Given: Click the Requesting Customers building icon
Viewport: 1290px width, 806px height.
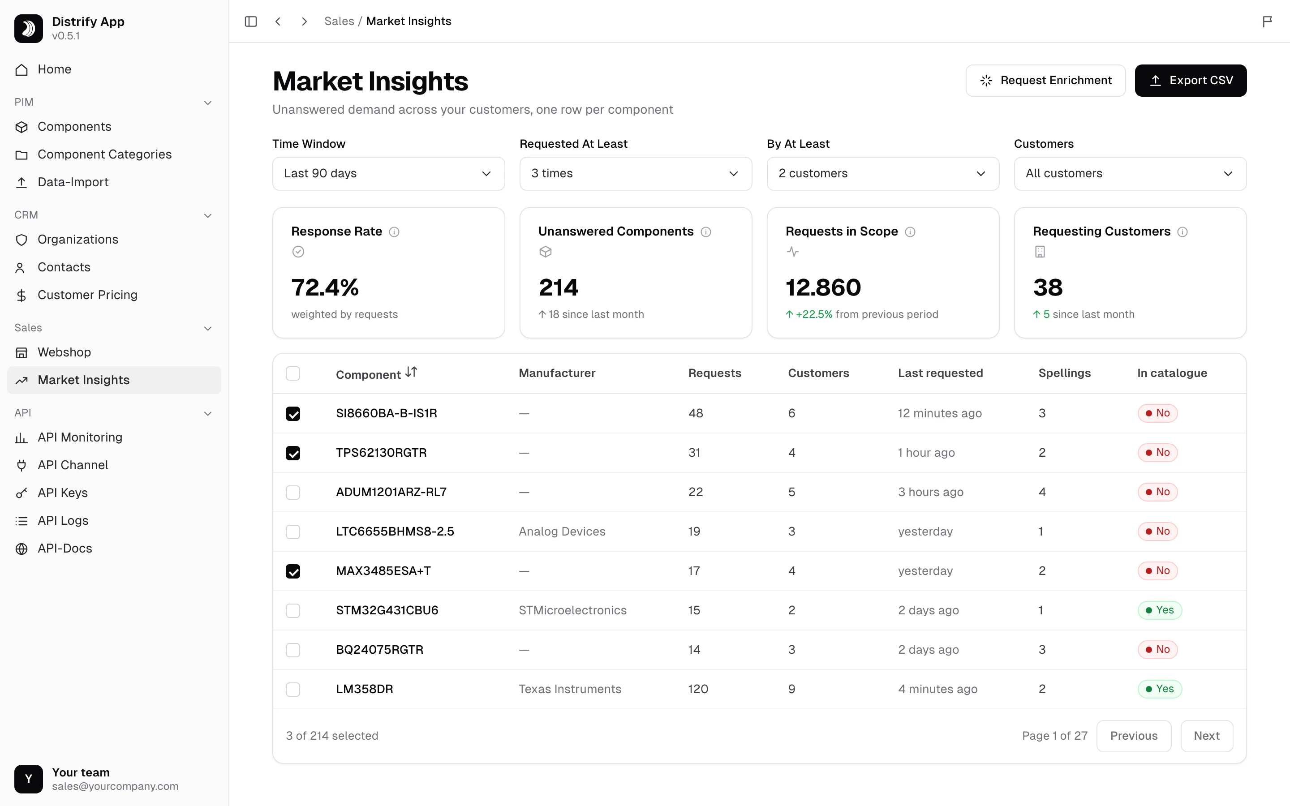Looking at the screenshot, I should pyautogui.click(x=1040, y=252).
